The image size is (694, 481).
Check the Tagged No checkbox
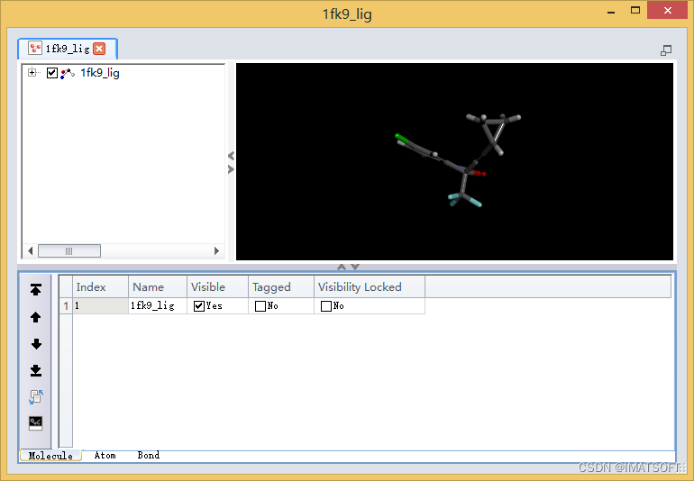(x=260, y=305)
